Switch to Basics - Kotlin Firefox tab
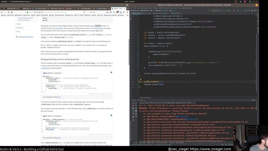The image size is (268, 151). [119, 8]
